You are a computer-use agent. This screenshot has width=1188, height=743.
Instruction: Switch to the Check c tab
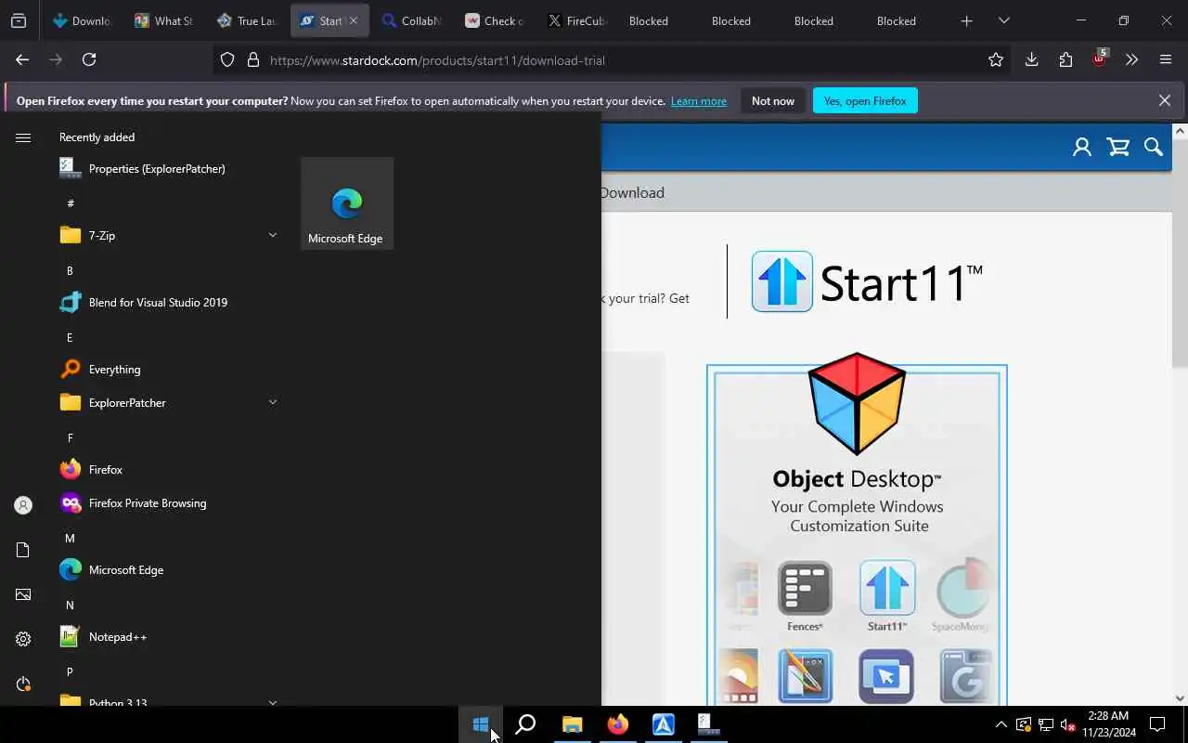tap(494, 20)
